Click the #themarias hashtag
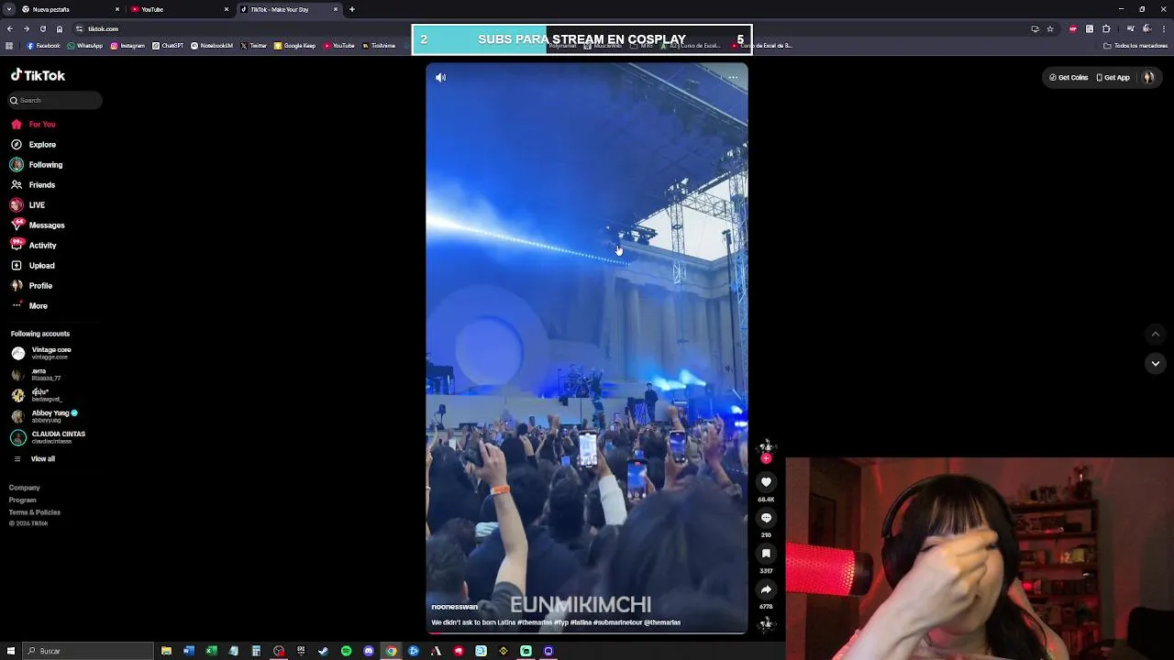 click(x=535, y=622)
